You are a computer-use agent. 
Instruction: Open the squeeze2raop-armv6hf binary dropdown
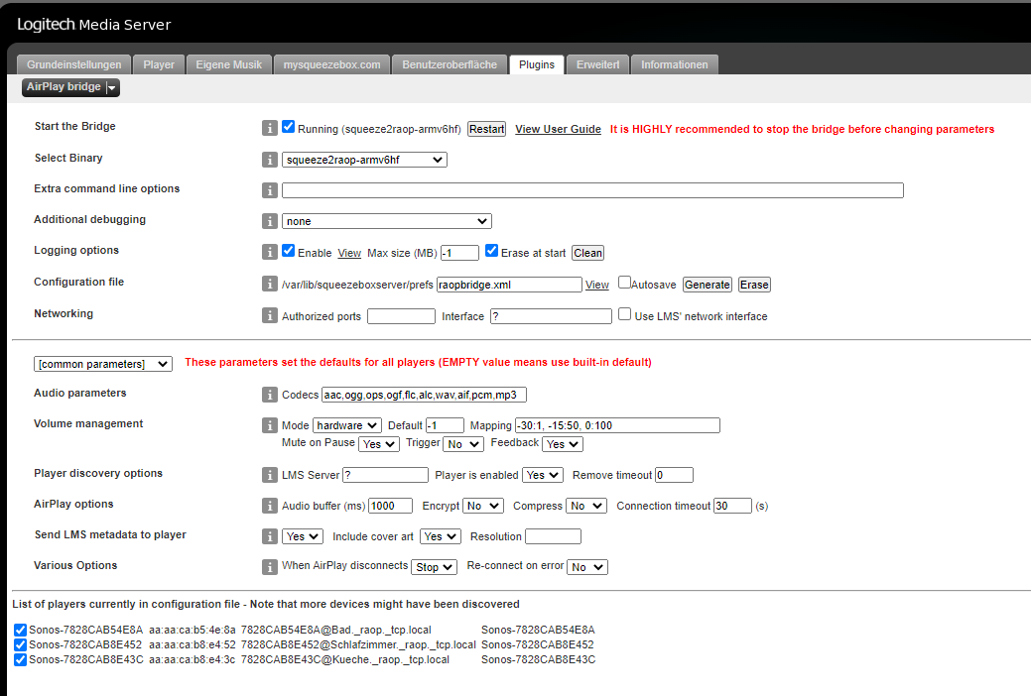coord(364,160)
